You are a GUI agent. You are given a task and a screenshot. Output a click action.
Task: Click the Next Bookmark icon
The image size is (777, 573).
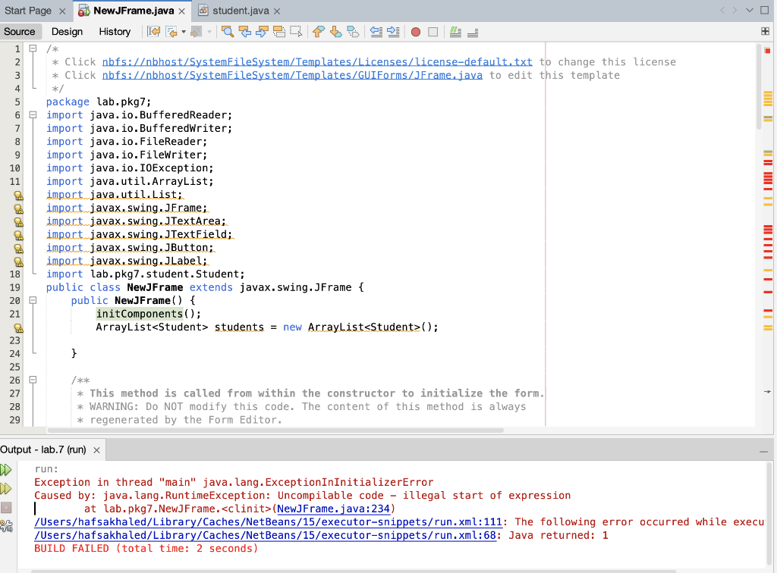pos(334,32)
